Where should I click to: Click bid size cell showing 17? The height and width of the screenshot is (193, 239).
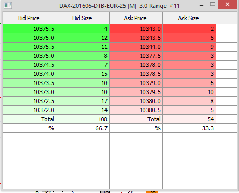pos(83,101)
